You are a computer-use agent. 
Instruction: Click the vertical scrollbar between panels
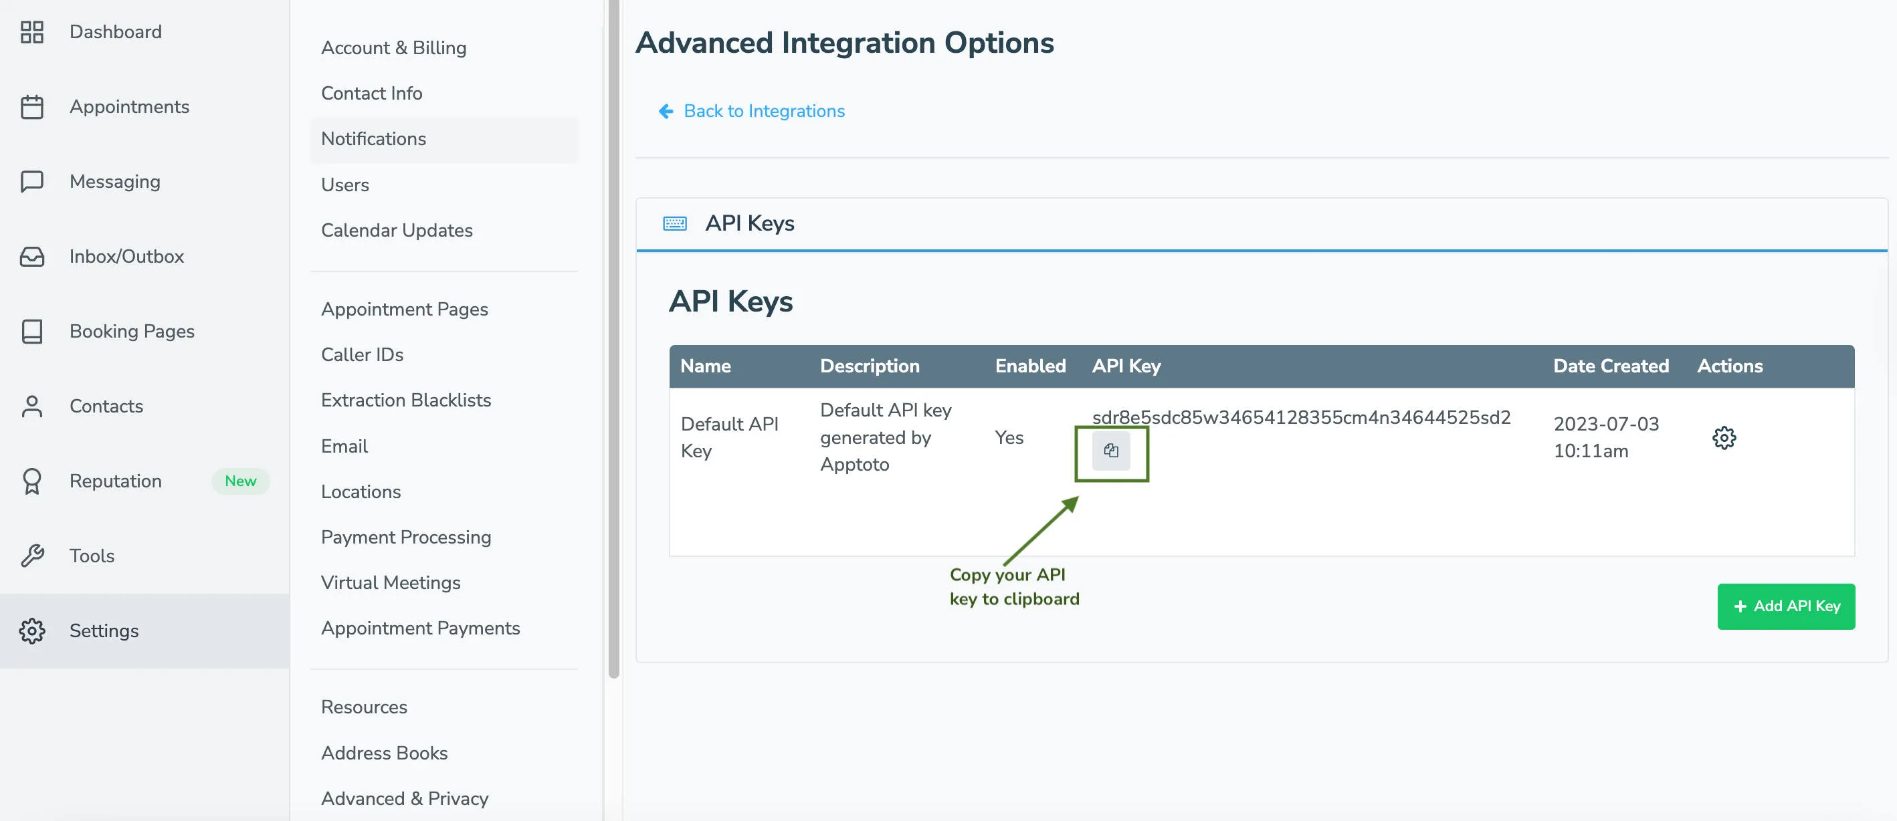612,332
